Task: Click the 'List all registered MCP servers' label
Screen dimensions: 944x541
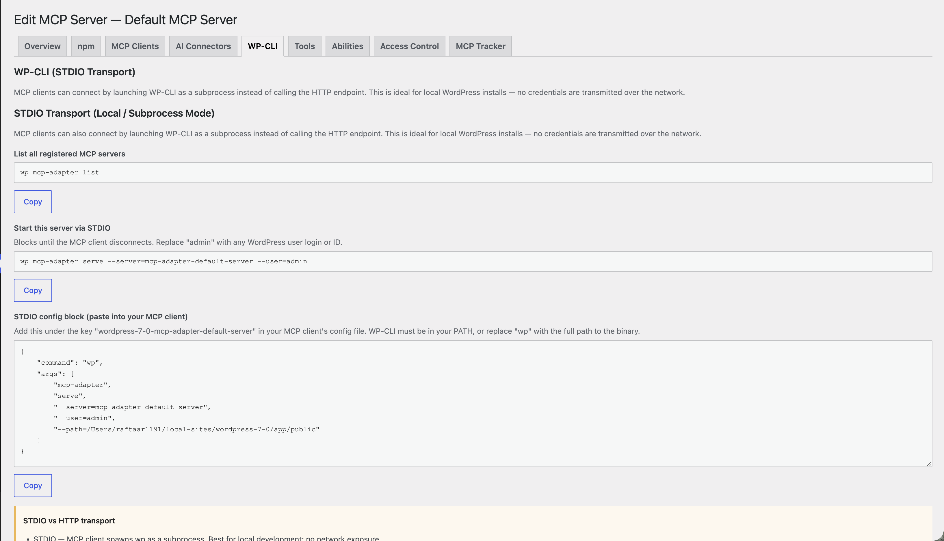Action: [x=70, y=154]
